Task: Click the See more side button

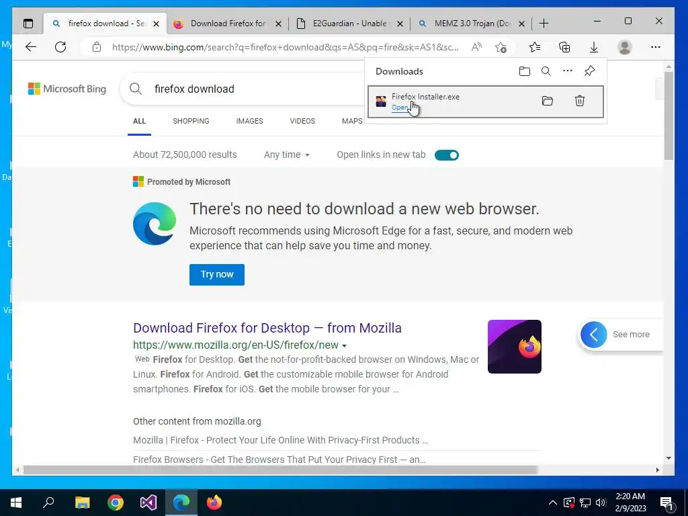Action: (620, 335)
